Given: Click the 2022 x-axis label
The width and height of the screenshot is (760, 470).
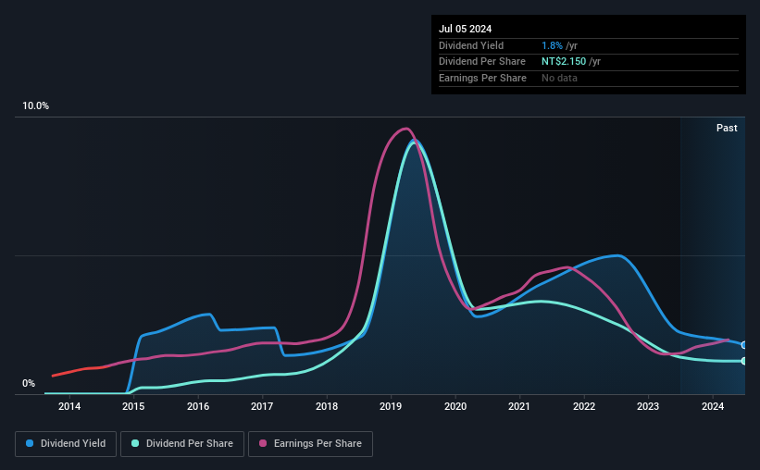Looking at the screenshot, I should click(584, 406).
